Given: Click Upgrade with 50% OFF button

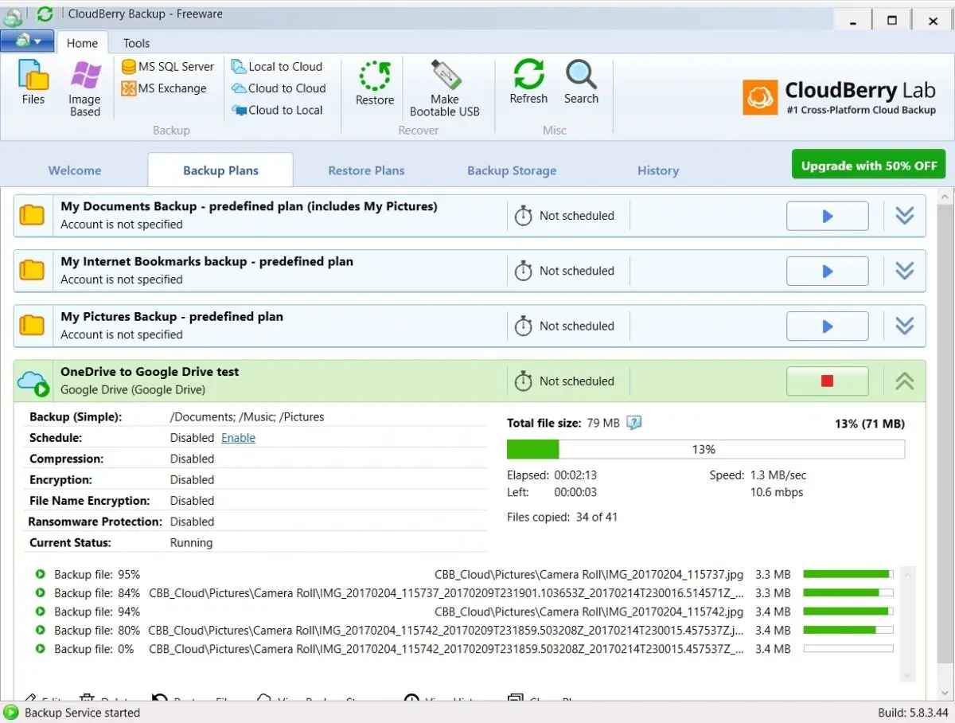Looking at the screenshot, I should coord(868,165).
